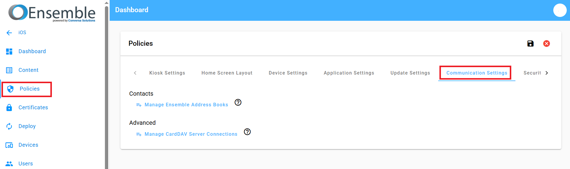Click the Content list icon

[9, 70]
